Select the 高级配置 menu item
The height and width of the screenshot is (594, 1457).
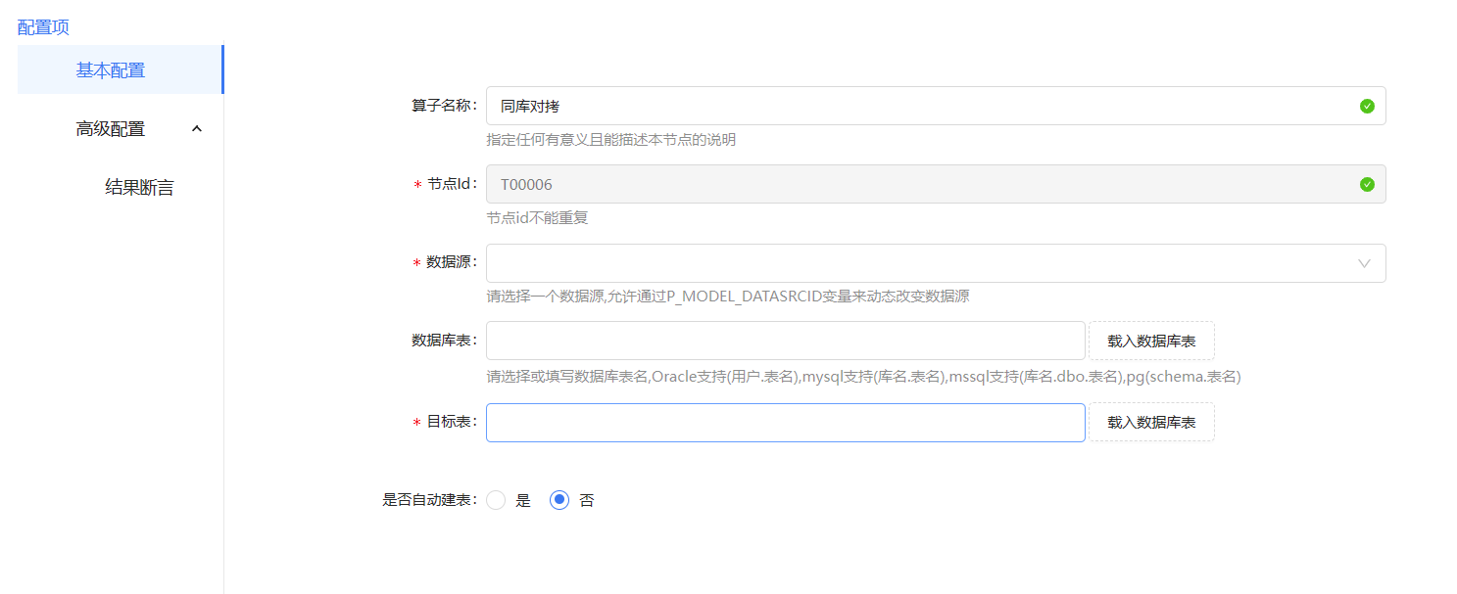(x=111, y=128)
